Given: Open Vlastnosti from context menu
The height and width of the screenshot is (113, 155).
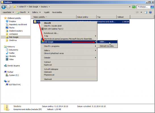Looking at the screenshot, I should (x=69, y=79).
